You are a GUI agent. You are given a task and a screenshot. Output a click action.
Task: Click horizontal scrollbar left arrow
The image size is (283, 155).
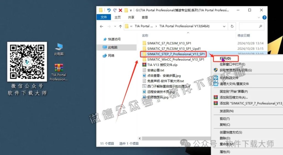click(x=140, y=138)
